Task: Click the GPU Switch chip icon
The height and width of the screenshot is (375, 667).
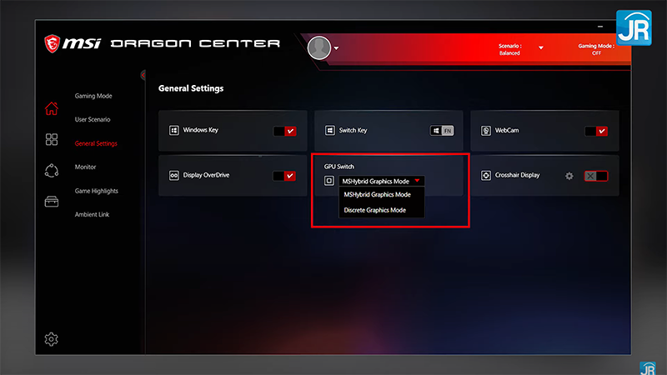Action: [x=328, y=181]
